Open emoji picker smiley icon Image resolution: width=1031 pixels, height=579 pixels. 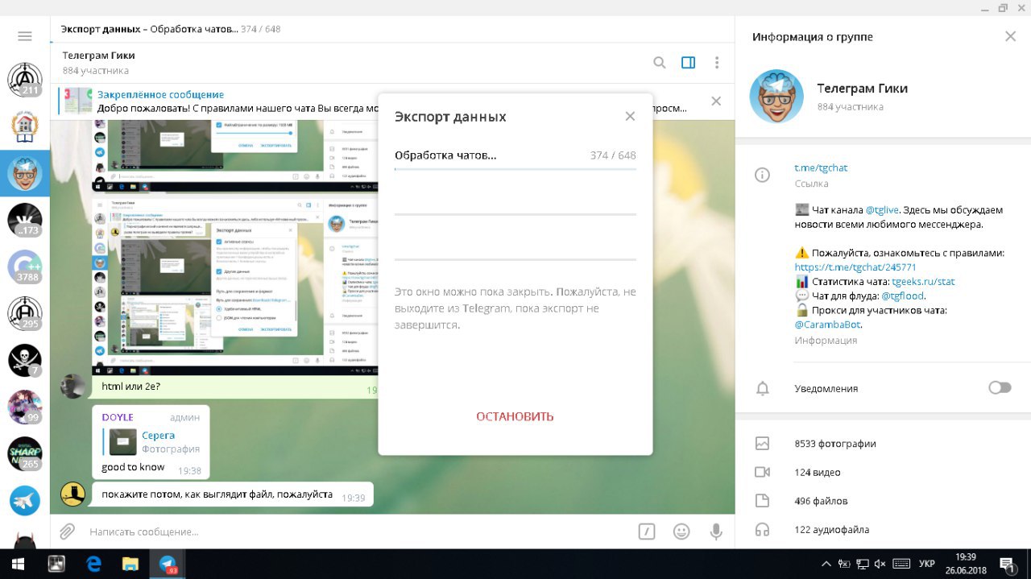pos(681,531)
